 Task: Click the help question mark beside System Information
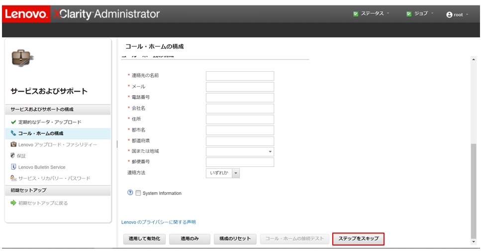[x=130, y=193]
